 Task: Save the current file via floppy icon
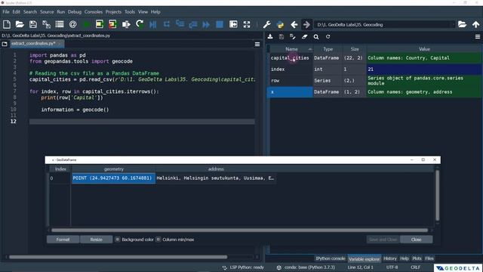pyautogui.click(x=33, y=24)
